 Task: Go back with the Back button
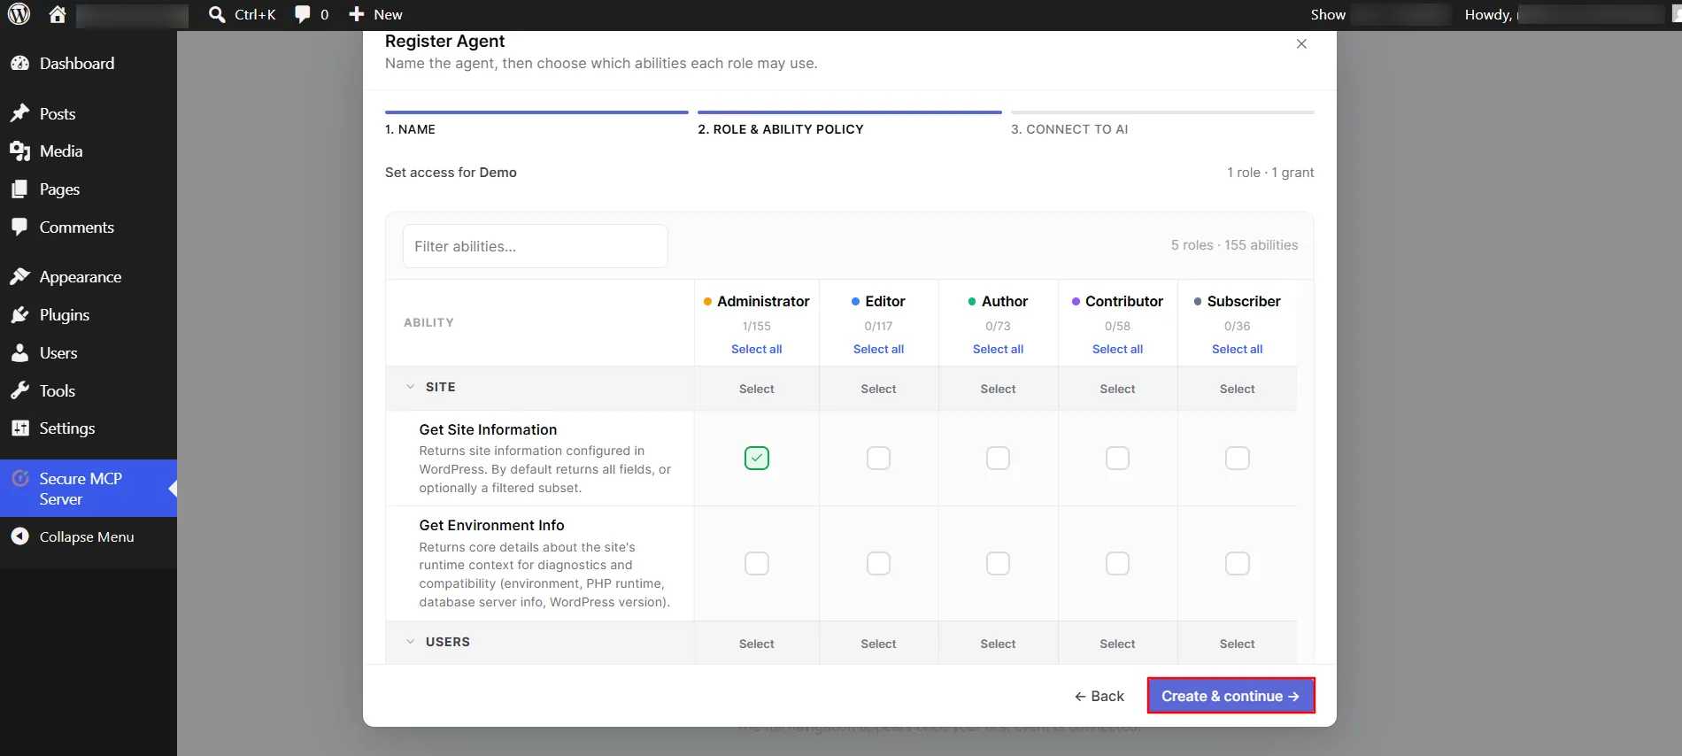pyautogui.click(x=1099, y=696)
